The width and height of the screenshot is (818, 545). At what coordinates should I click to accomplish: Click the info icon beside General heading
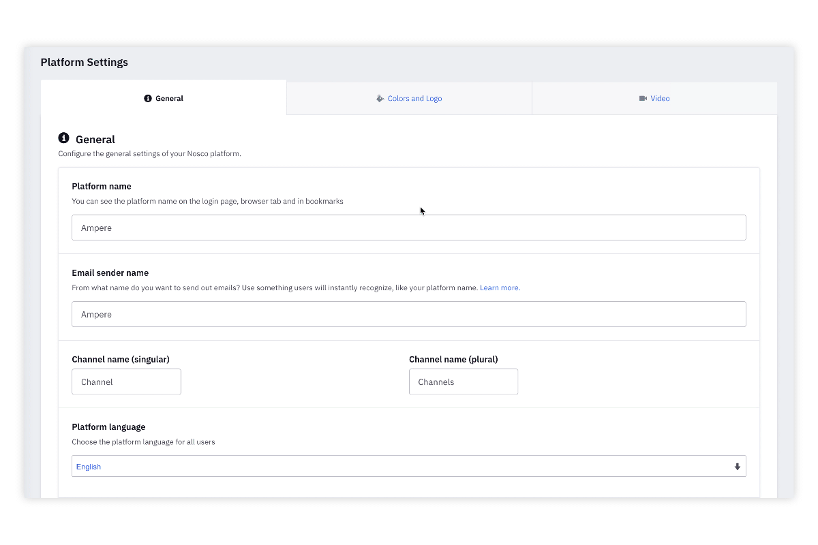[64, 138]
